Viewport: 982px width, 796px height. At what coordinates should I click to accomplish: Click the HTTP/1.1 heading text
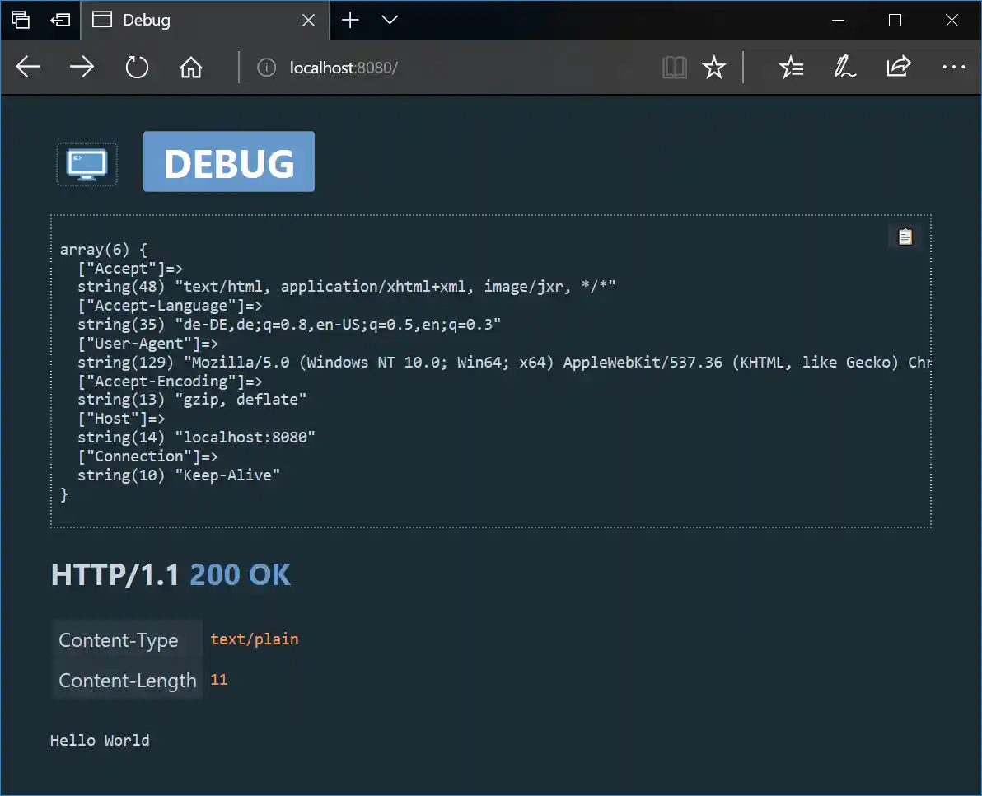click(115, 575)
